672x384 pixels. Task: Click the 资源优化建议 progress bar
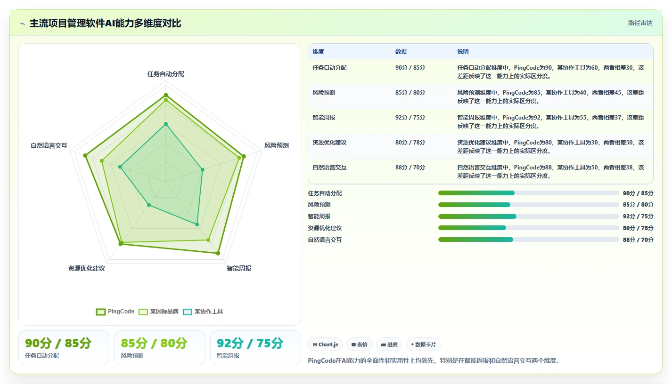[529, 228]
